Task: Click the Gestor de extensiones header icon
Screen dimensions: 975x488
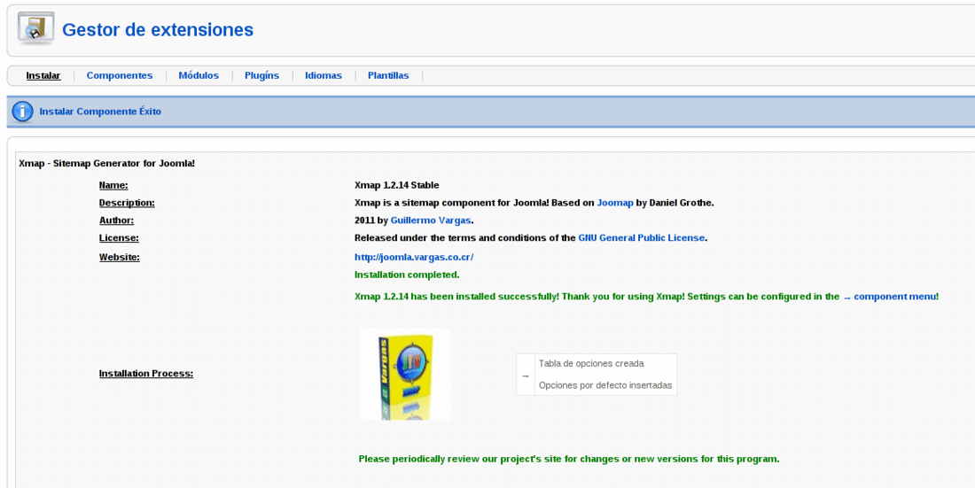Action: pos(35,28)
